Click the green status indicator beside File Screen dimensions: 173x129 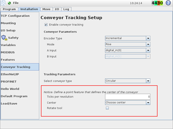9,3
